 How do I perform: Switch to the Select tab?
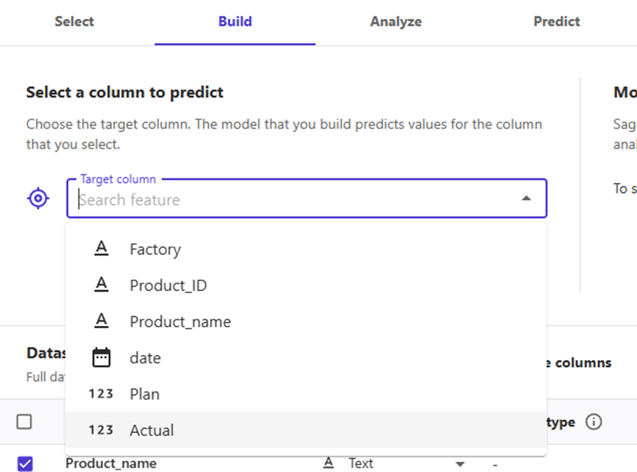(x=74, y=21)
